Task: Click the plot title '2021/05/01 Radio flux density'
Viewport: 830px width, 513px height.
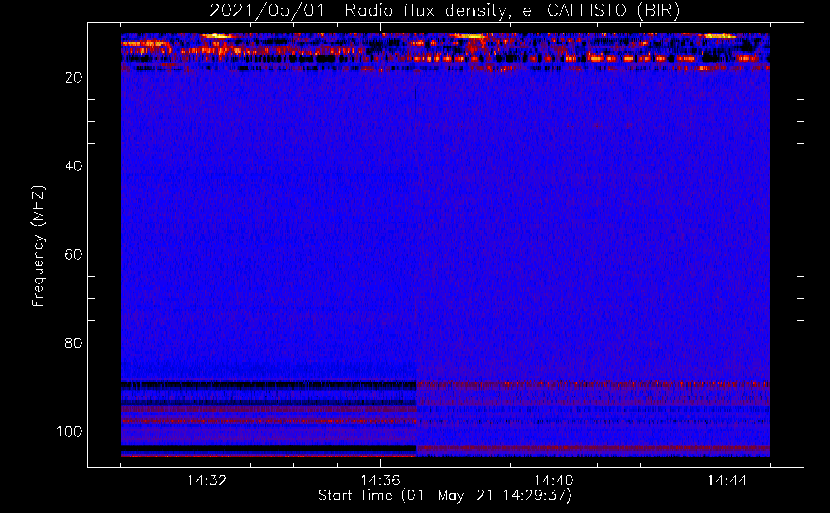Action: click(445, 10)
